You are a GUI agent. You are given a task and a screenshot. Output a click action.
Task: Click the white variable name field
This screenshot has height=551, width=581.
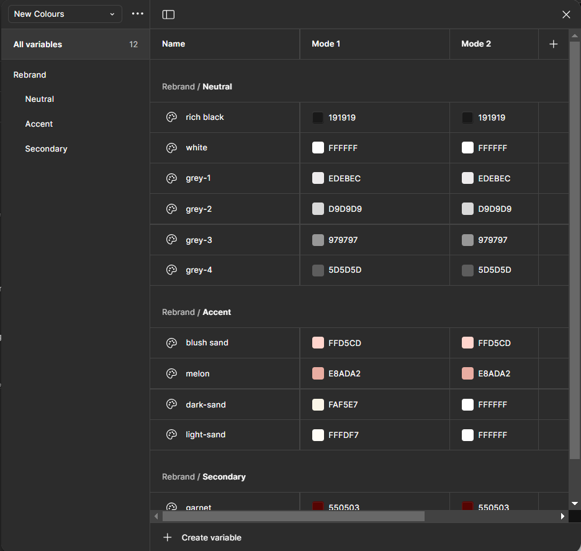(x=197, y=148)
